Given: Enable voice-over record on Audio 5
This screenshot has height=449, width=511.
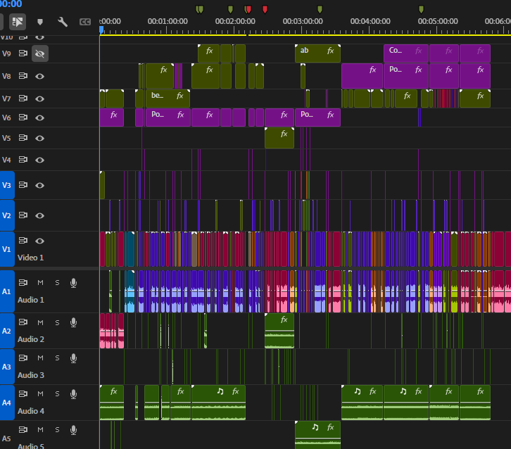Looking at the screenshot, I should click(x=74, y=430).
